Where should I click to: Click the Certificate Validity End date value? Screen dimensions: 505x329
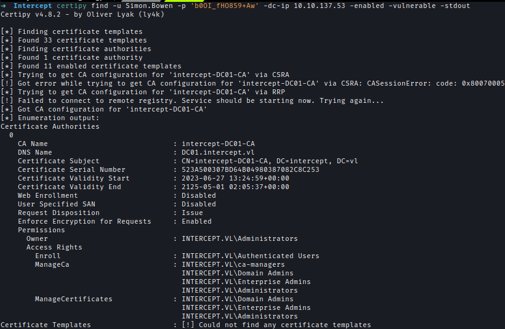coord(235,187)
